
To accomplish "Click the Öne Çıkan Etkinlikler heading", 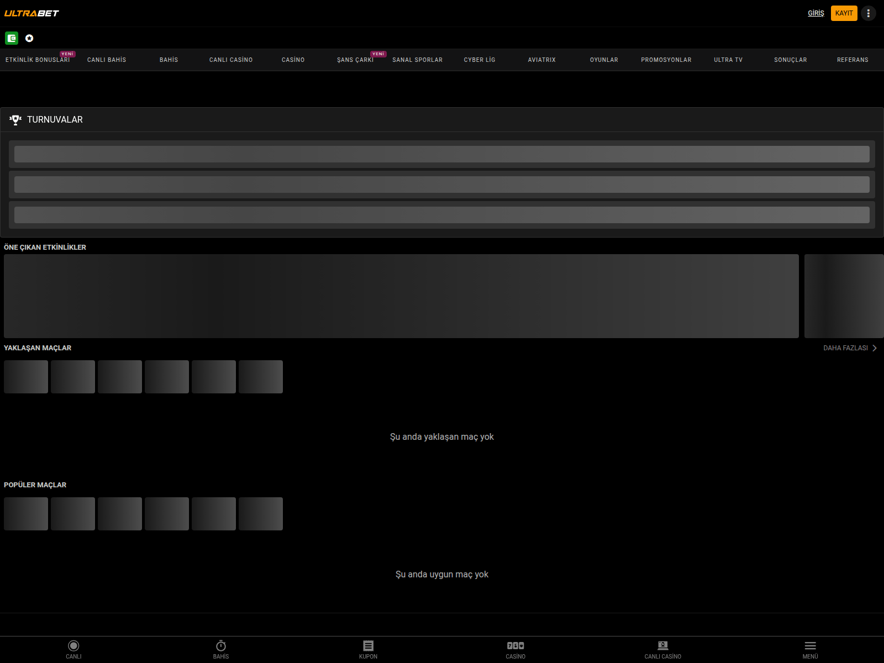I will [45, 248].
